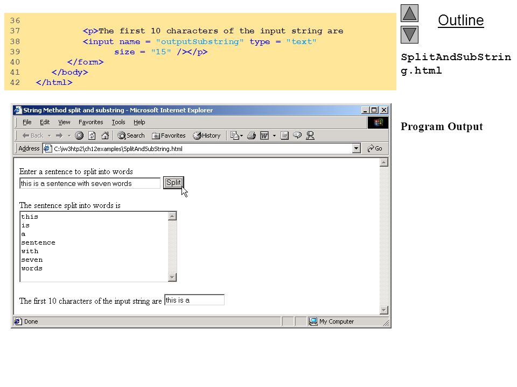The height and width of the screenshot is (387, 517).
Task: Click the sentence input text field
Action: pyautogui.click(x=90, y=183)
